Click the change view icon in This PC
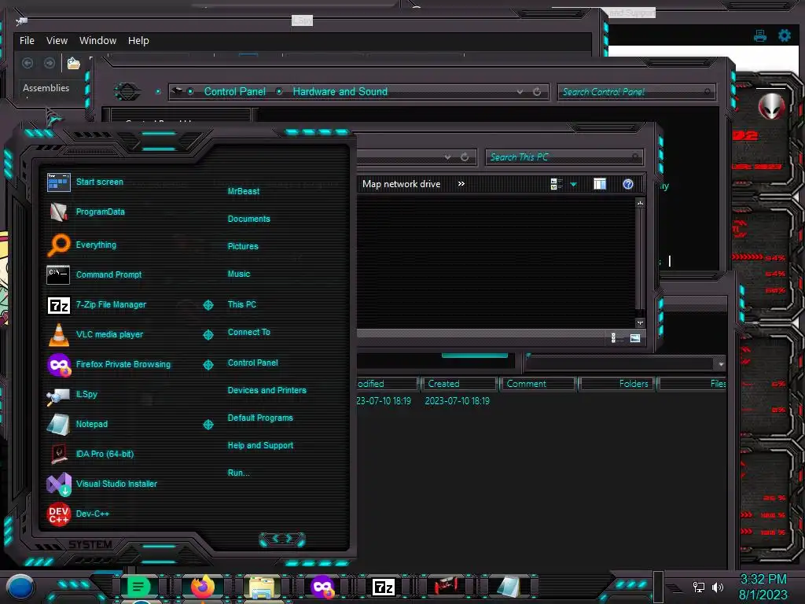The width and height of the screenshot is (805, 604). coord(556,184)
